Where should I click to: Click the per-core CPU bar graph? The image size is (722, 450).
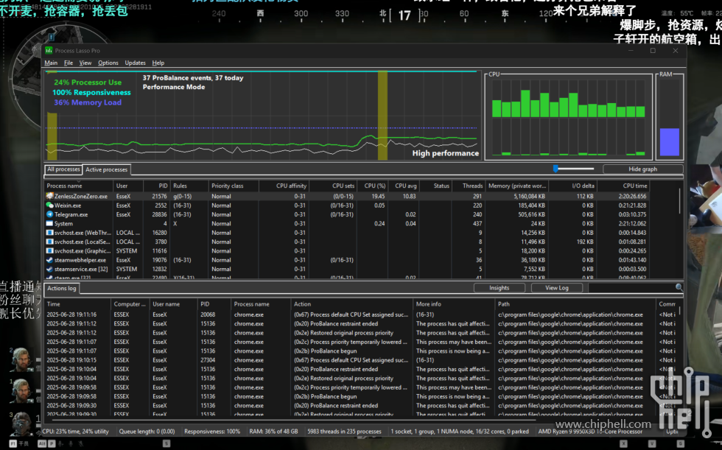click(x=568, y=117)
